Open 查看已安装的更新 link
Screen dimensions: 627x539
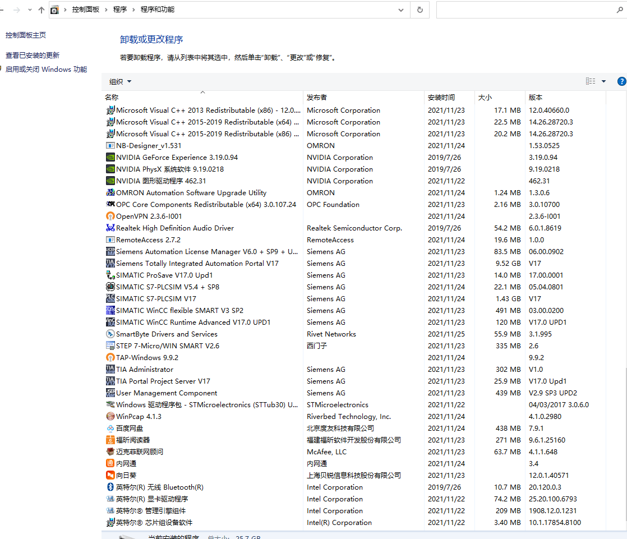click(33, 55)
